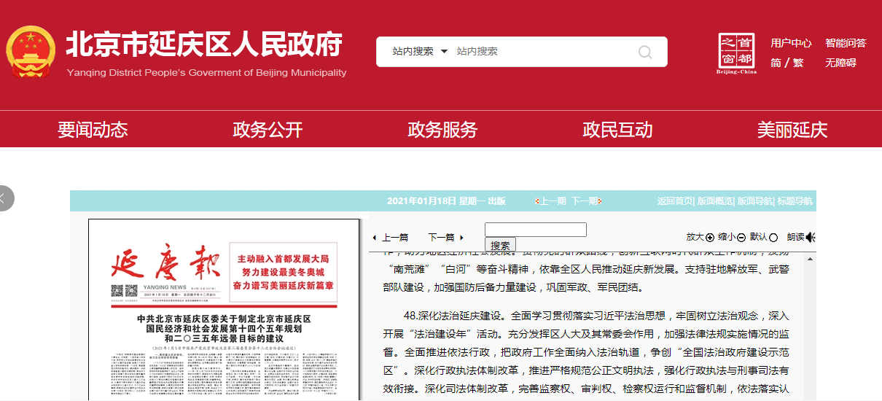
Task: Click the gray left-arrow side button
Action: (x=4, y=198)
